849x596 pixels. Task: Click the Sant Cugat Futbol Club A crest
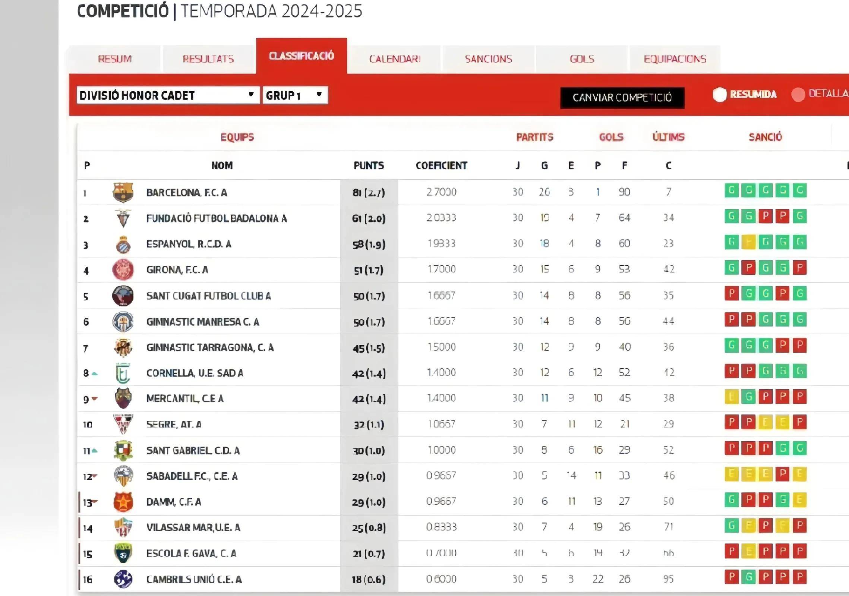[x=123, y=296]
